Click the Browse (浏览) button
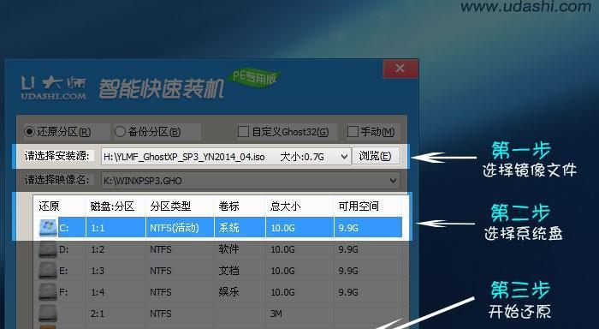 [376, 156]
